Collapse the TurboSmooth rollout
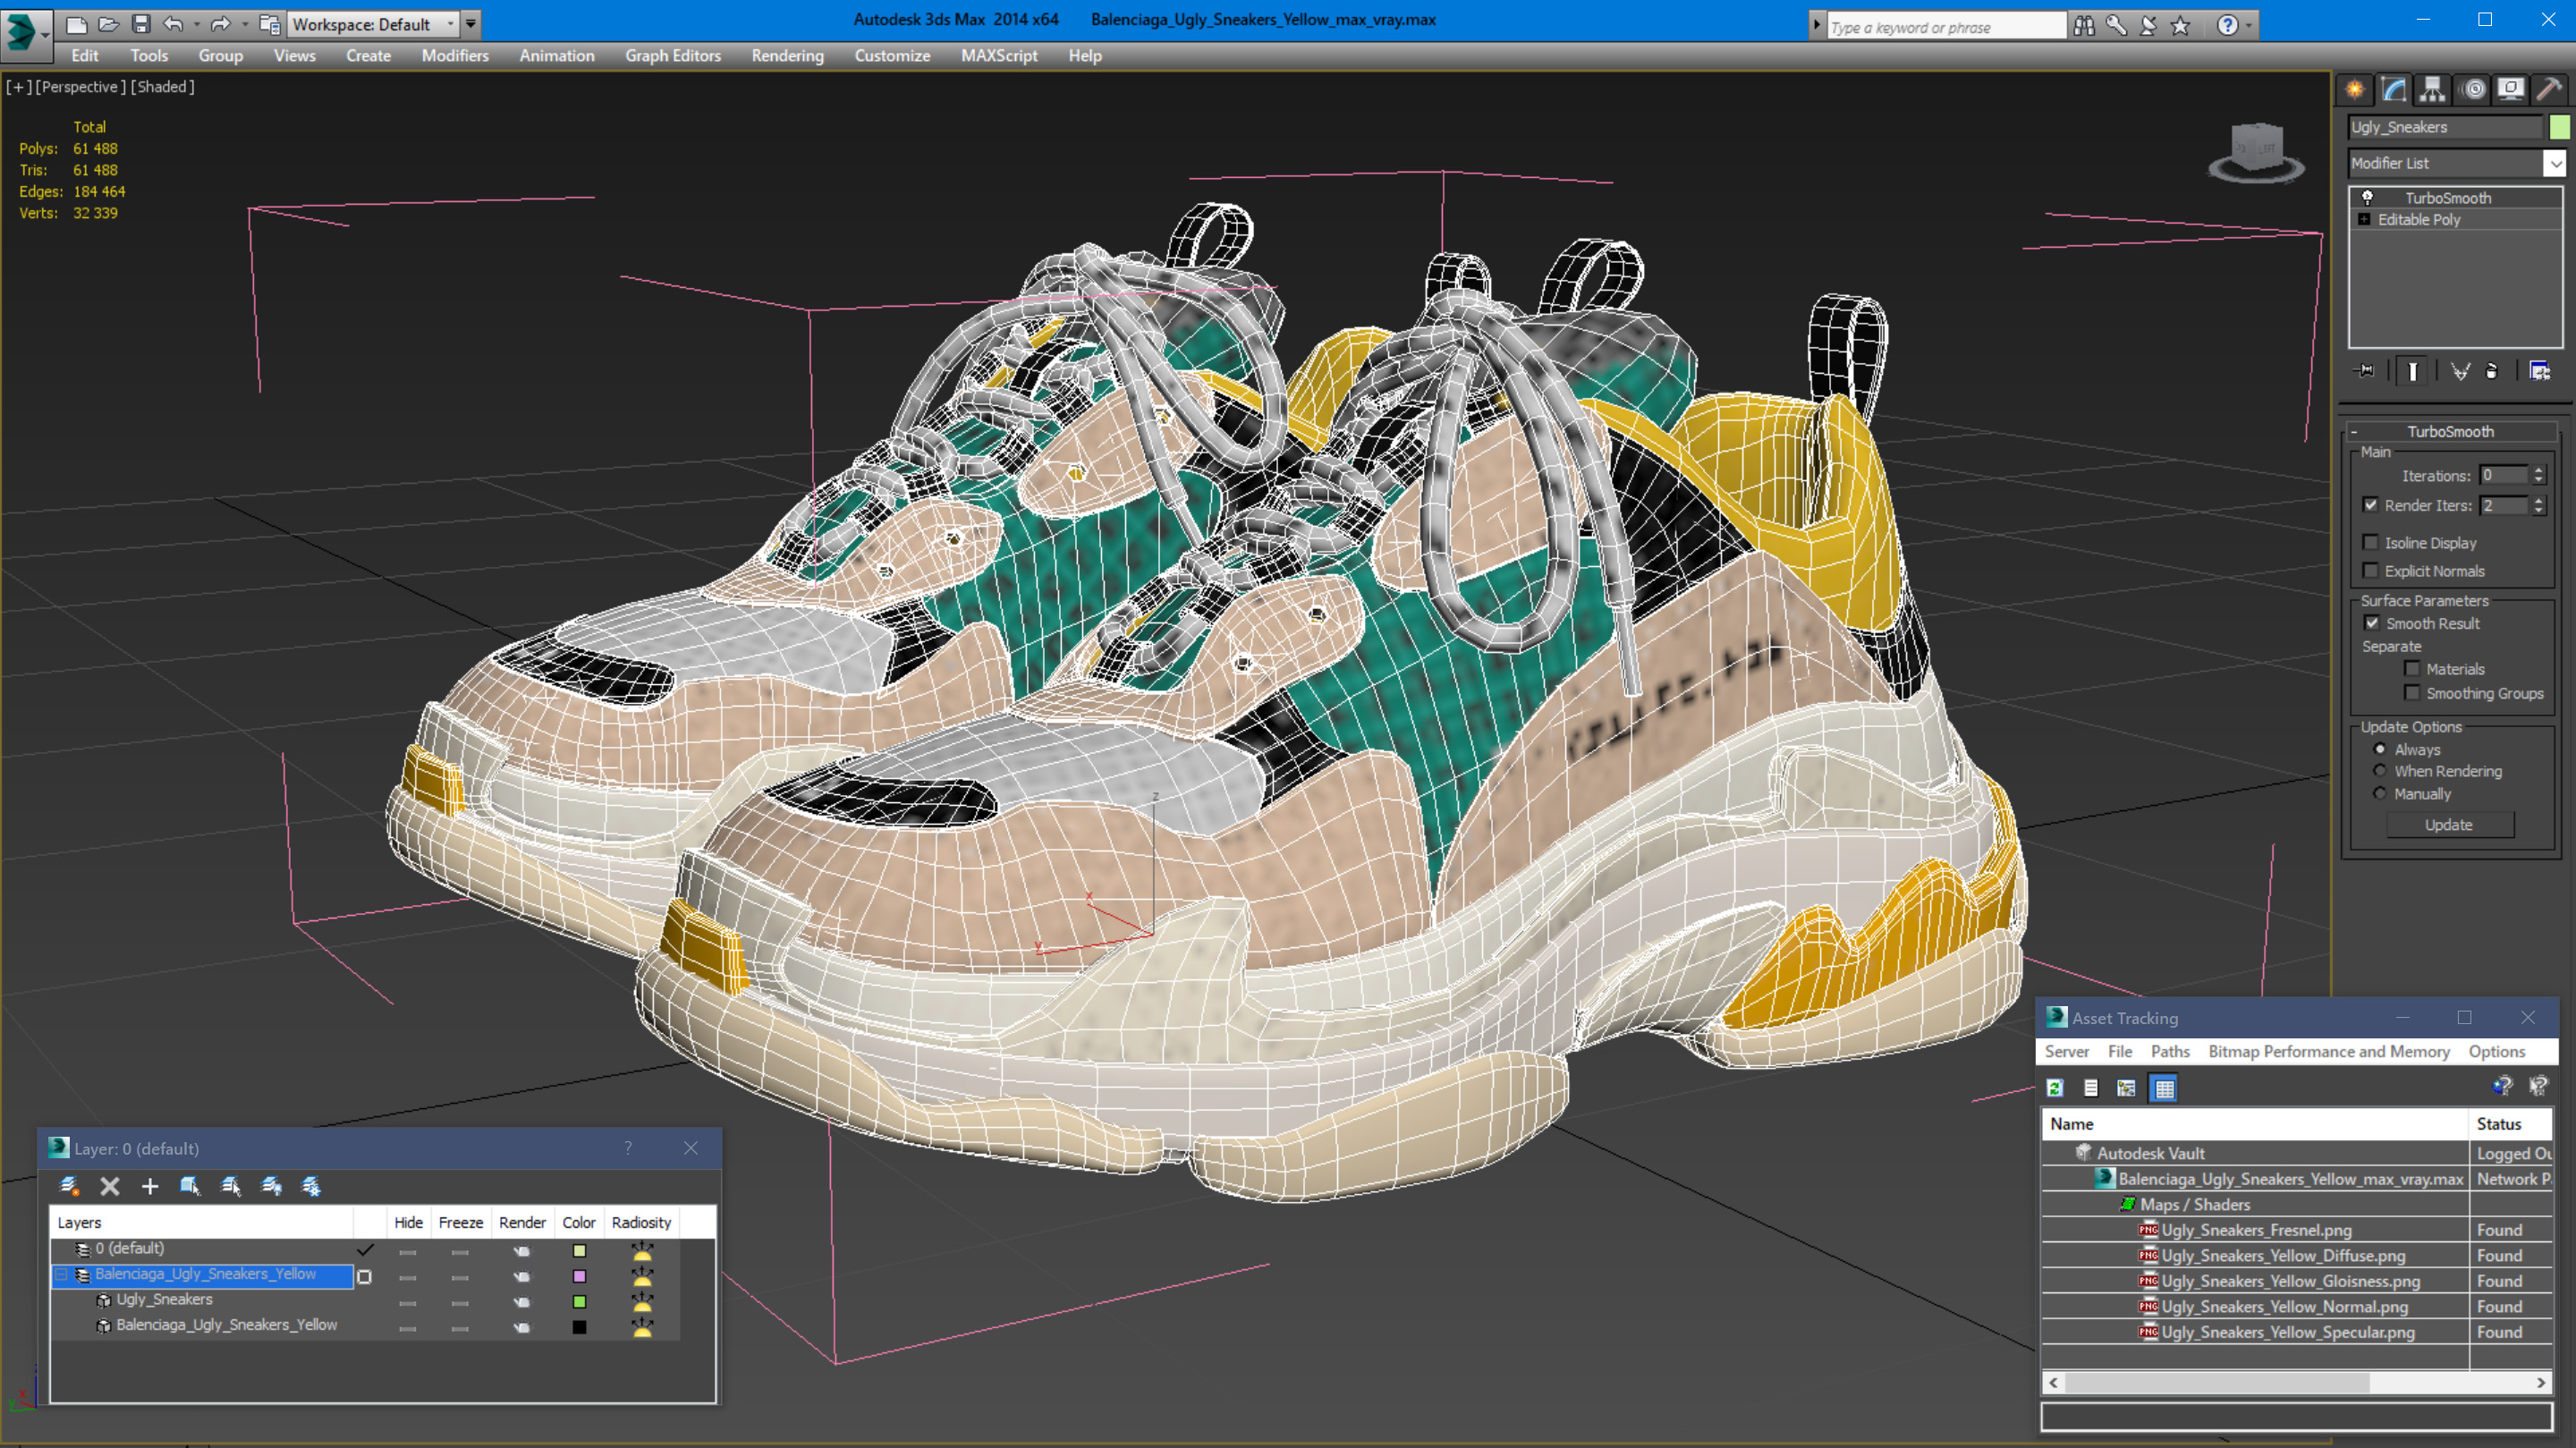This screenshot has width=2576, height=1448. pyautogui.click(x=2354, y=432)
